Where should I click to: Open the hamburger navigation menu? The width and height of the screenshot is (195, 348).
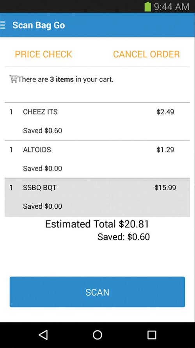tap(2, 25)
